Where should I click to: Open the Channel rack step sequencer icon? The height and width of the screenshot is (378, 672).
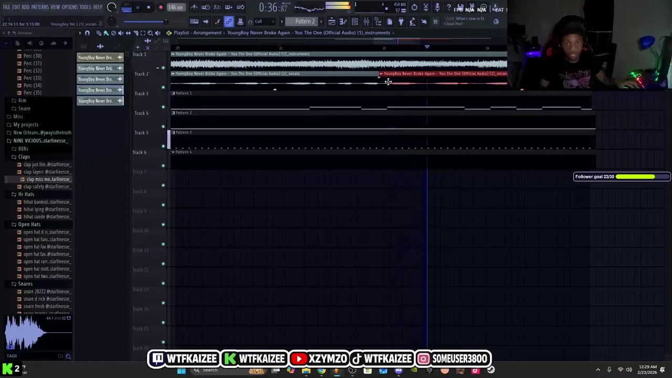[355, 22]
